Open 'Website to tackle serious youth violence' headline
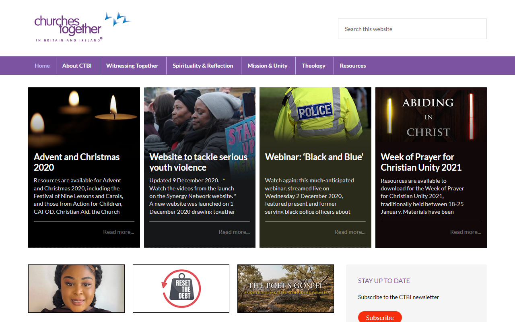The image size is (515, 322). (x=198, y=162)
